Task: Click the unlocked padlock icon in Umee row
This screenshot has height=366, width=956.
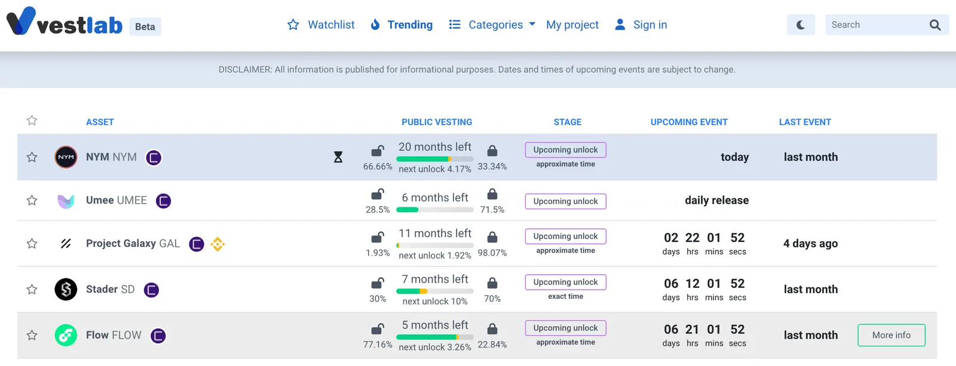Action: click(x=378, y=194)
